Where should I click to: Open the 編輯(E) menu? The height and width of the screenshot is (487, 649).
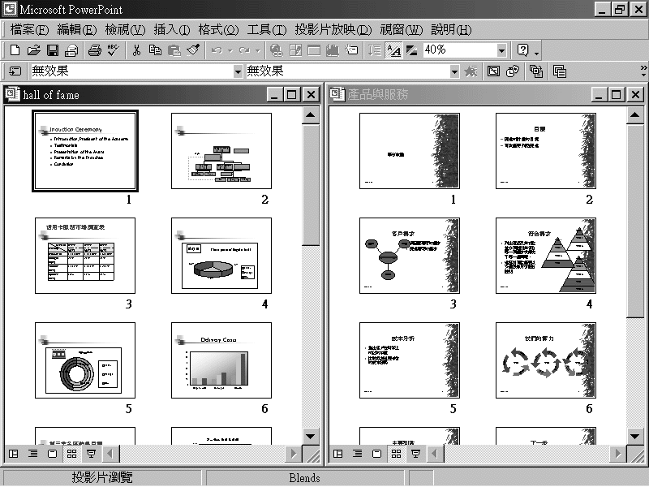pyautogui.click(x=76, y=29)
